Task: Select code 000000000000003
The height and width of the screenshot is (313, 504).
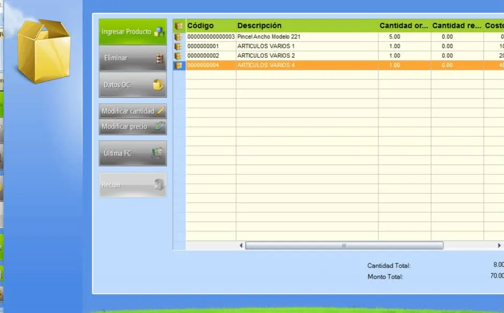Action: click(x=211, y=37)
